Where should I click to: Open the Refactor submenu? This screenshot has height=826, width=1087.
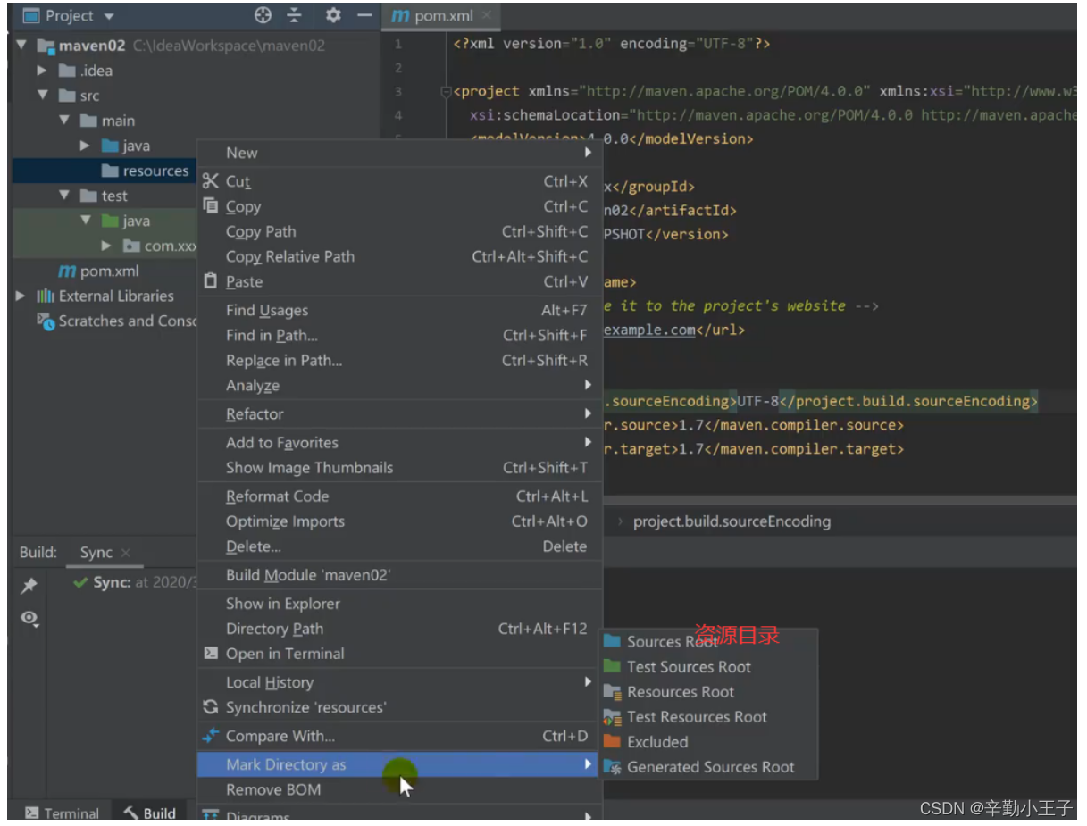pyautogui.click(x=399, y=413)
